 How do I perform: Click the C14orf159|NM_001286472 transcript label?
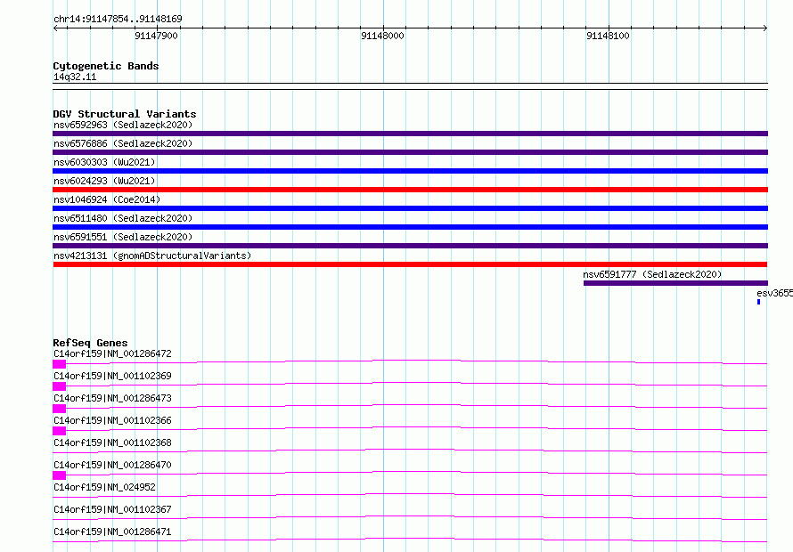pyautogui.click(x=112, y=353)
